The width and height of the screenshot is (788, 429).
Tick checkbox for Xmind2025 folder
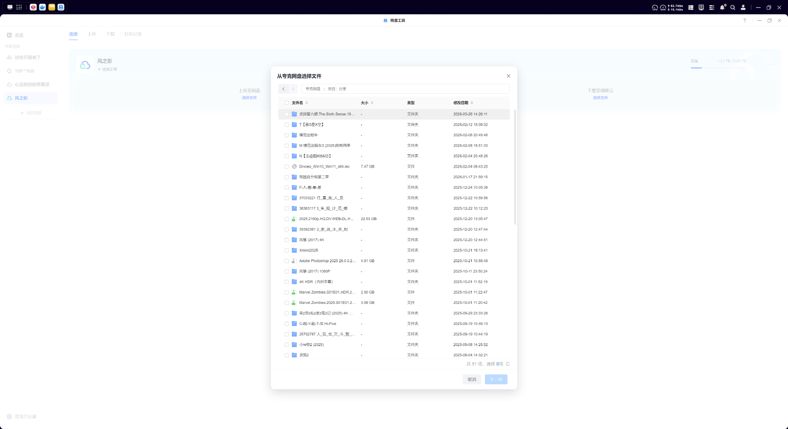point(286,250)
